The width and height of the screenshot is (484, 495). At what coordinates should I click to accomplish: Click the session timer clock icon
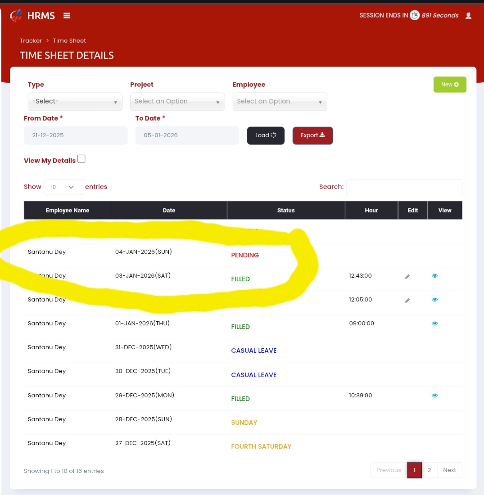click(415, 15)
